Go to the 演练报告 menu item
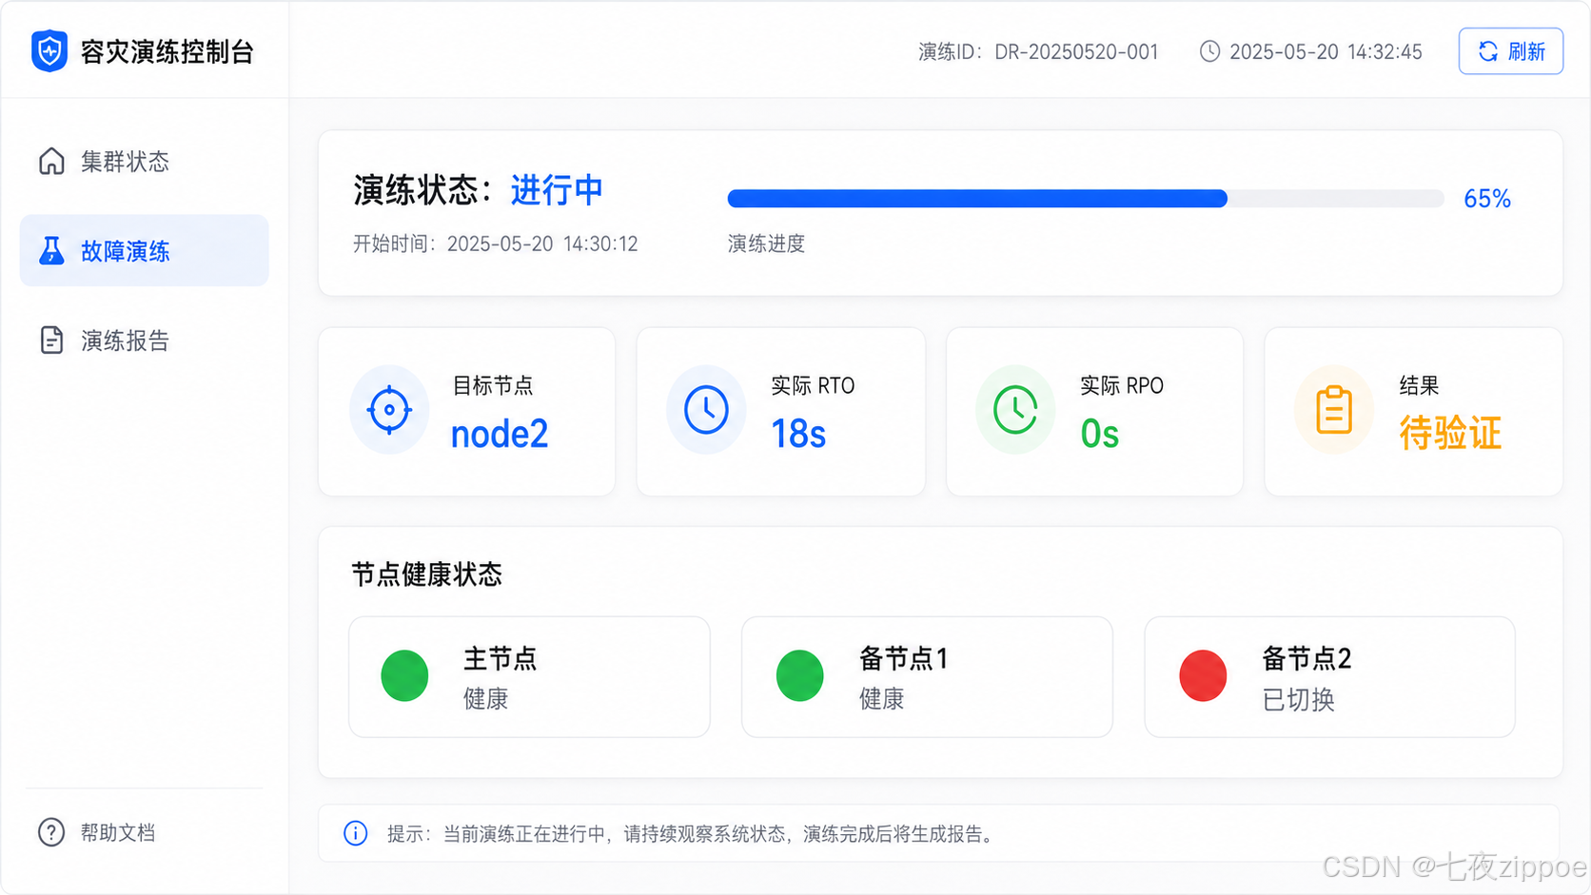This screenshot has height=895, width=1591. pyautogui.click(x=145, y=340)
